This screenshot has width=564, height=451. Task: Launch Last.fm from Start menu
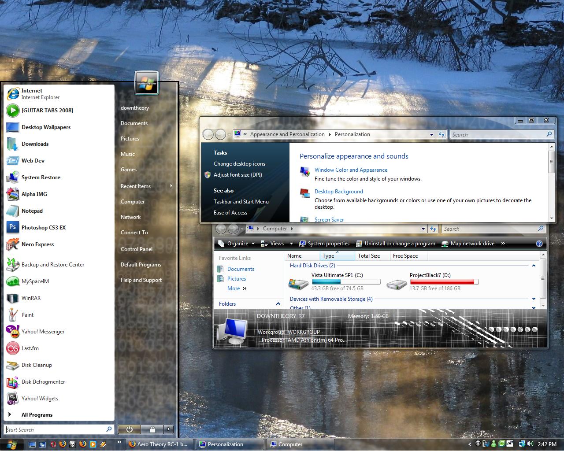(59, 348)
